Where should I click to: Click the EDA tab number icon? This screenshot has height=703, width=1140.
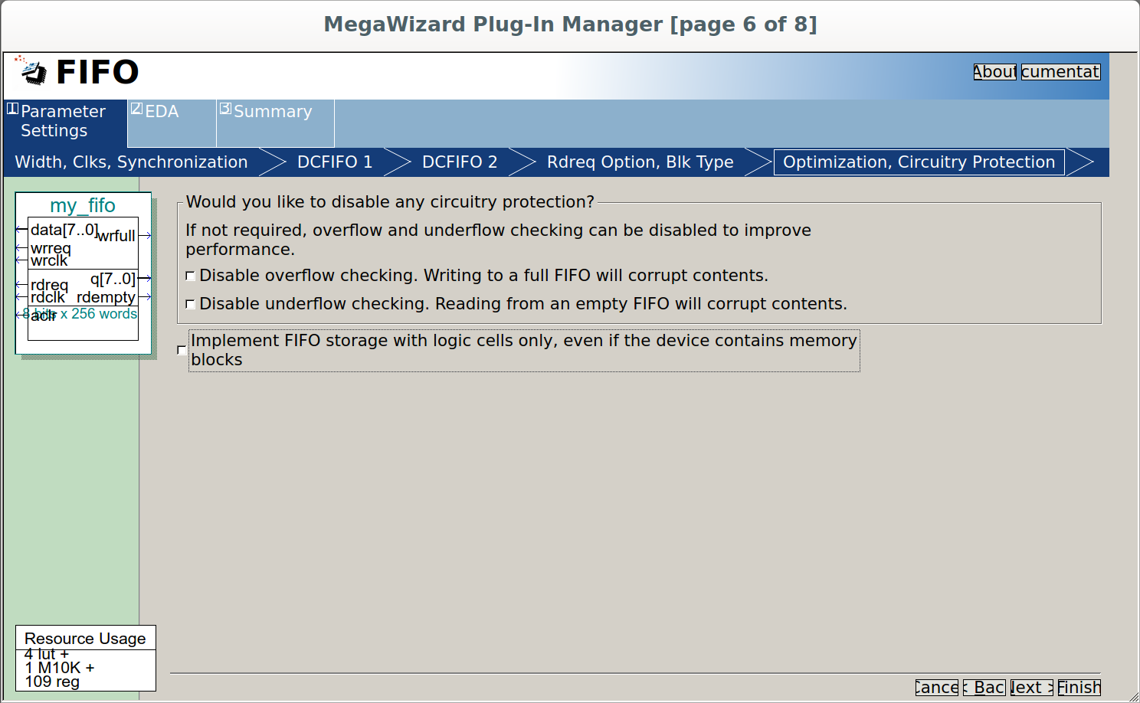tap(136, 109)
